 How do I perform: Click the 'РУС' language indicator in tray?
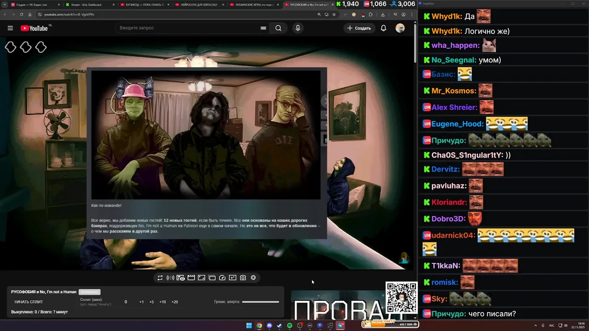[x=552, y=325]
